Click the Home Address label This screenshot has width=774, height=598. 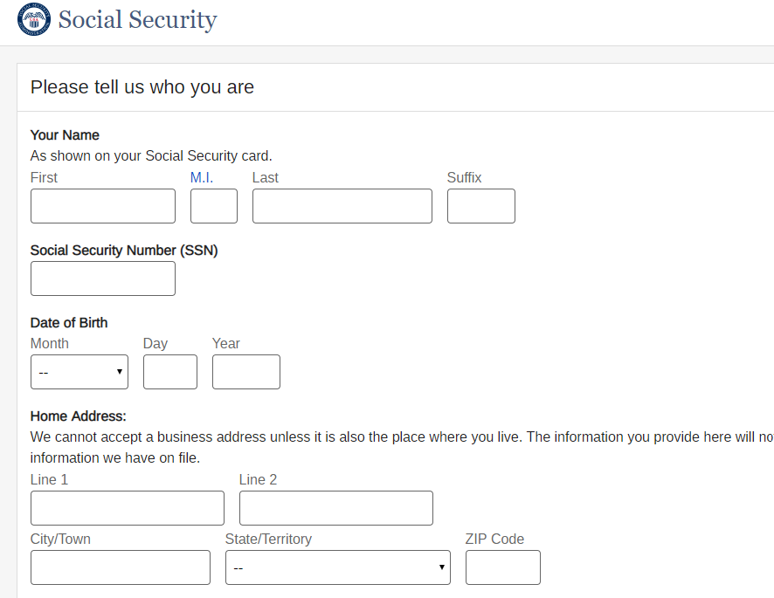coord(79,416)
